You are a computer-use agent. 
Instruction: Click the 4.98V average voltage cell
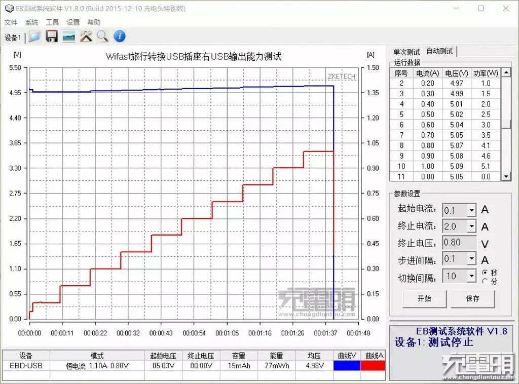[x=314, y=365]
